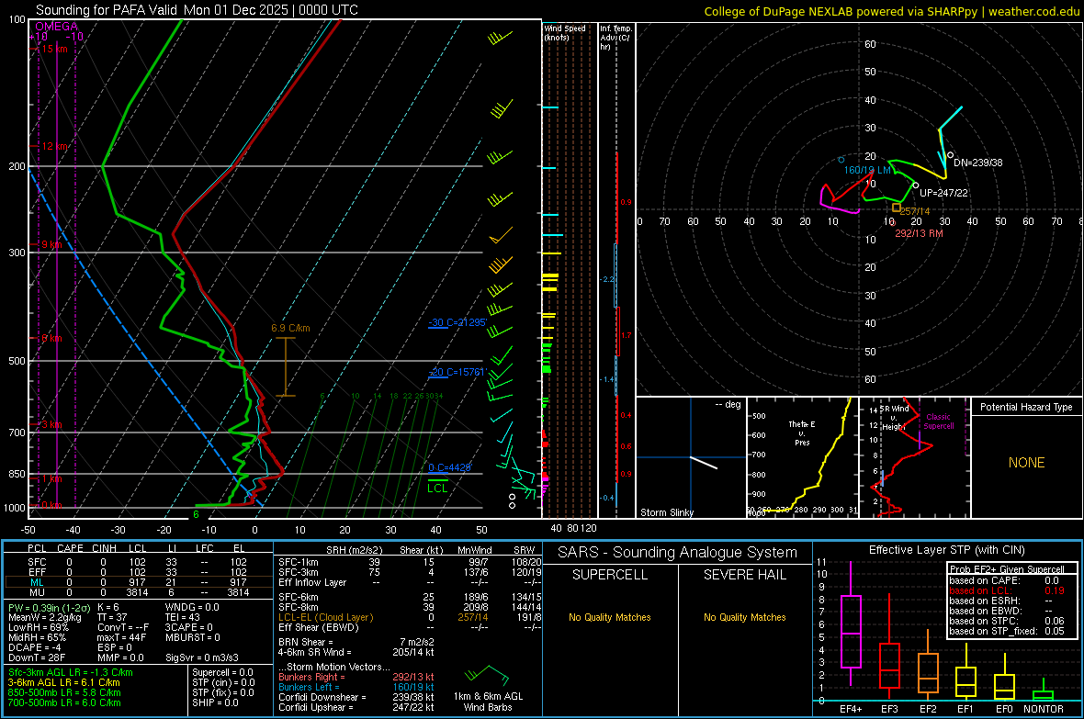The height and width of the screenshot is (719, 1084).
Task: Click the '0 C=4428' freezing level label
Action: (450, 467)
